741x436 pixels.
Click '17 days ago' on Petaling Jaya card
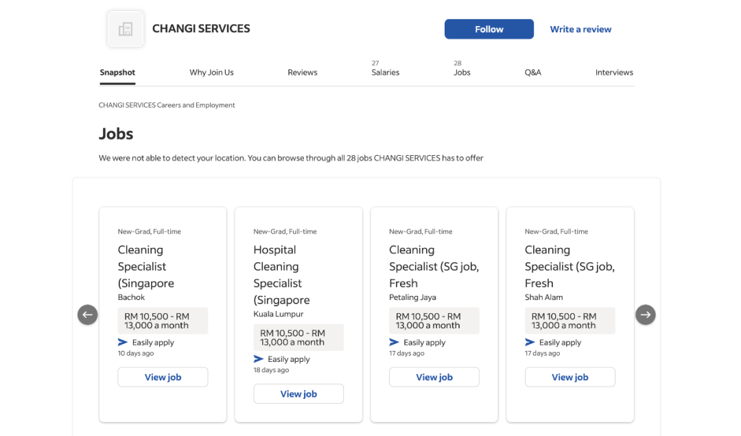pos(406,353)
